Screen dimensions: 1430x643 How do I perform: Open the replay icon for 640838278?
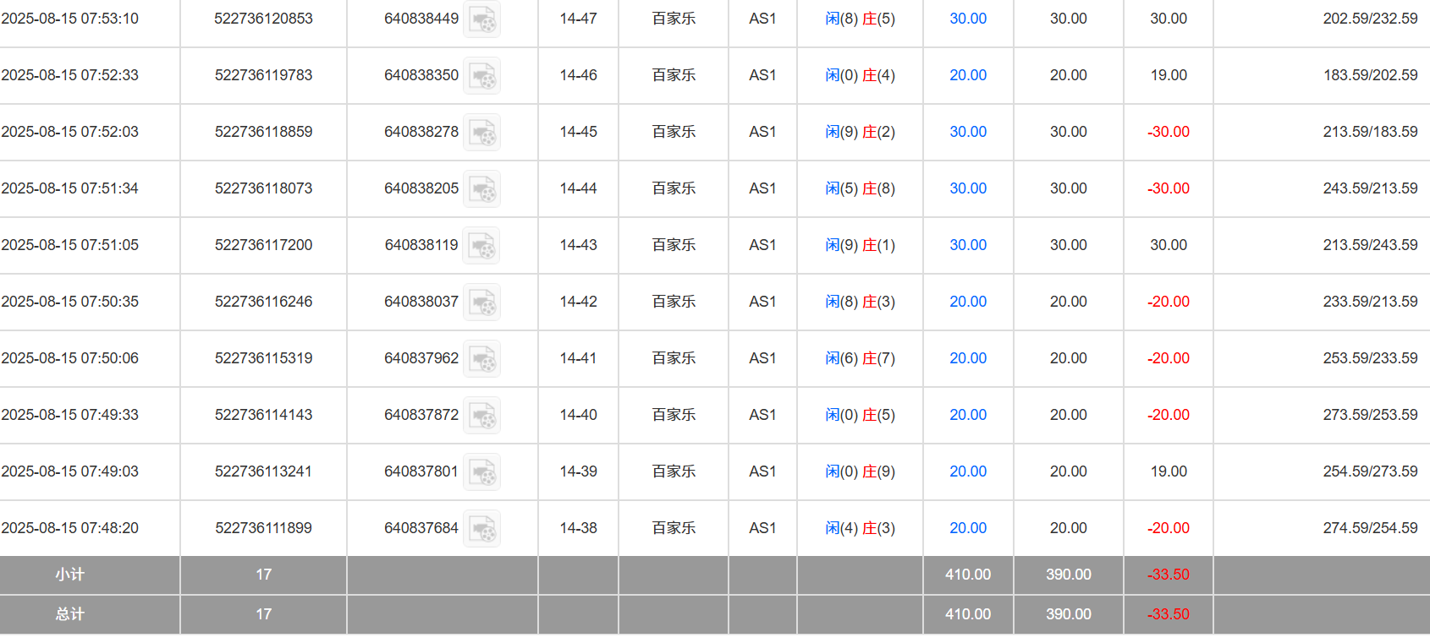[482, 133]
